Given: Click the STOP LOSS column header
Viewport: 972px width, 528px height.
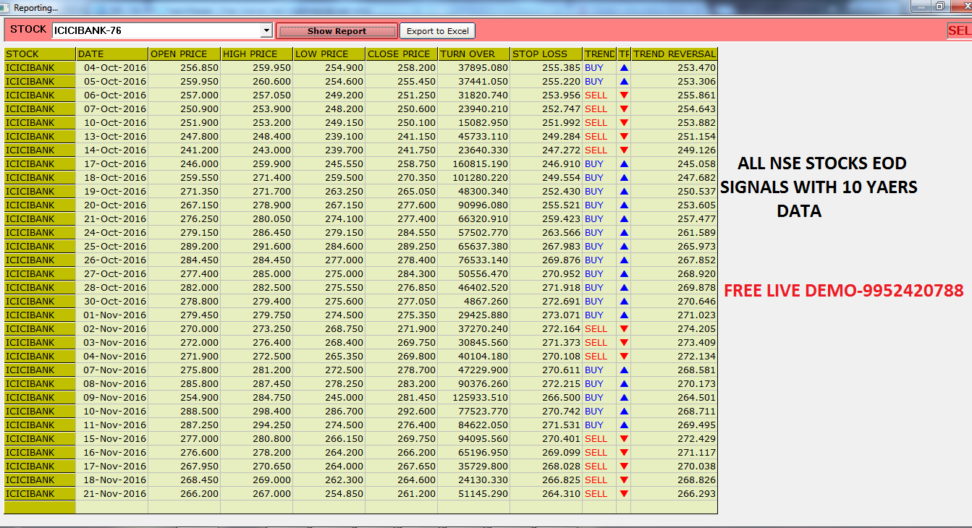Looking at the screenshot, I should pyautogui.click(x=546, y=54).
